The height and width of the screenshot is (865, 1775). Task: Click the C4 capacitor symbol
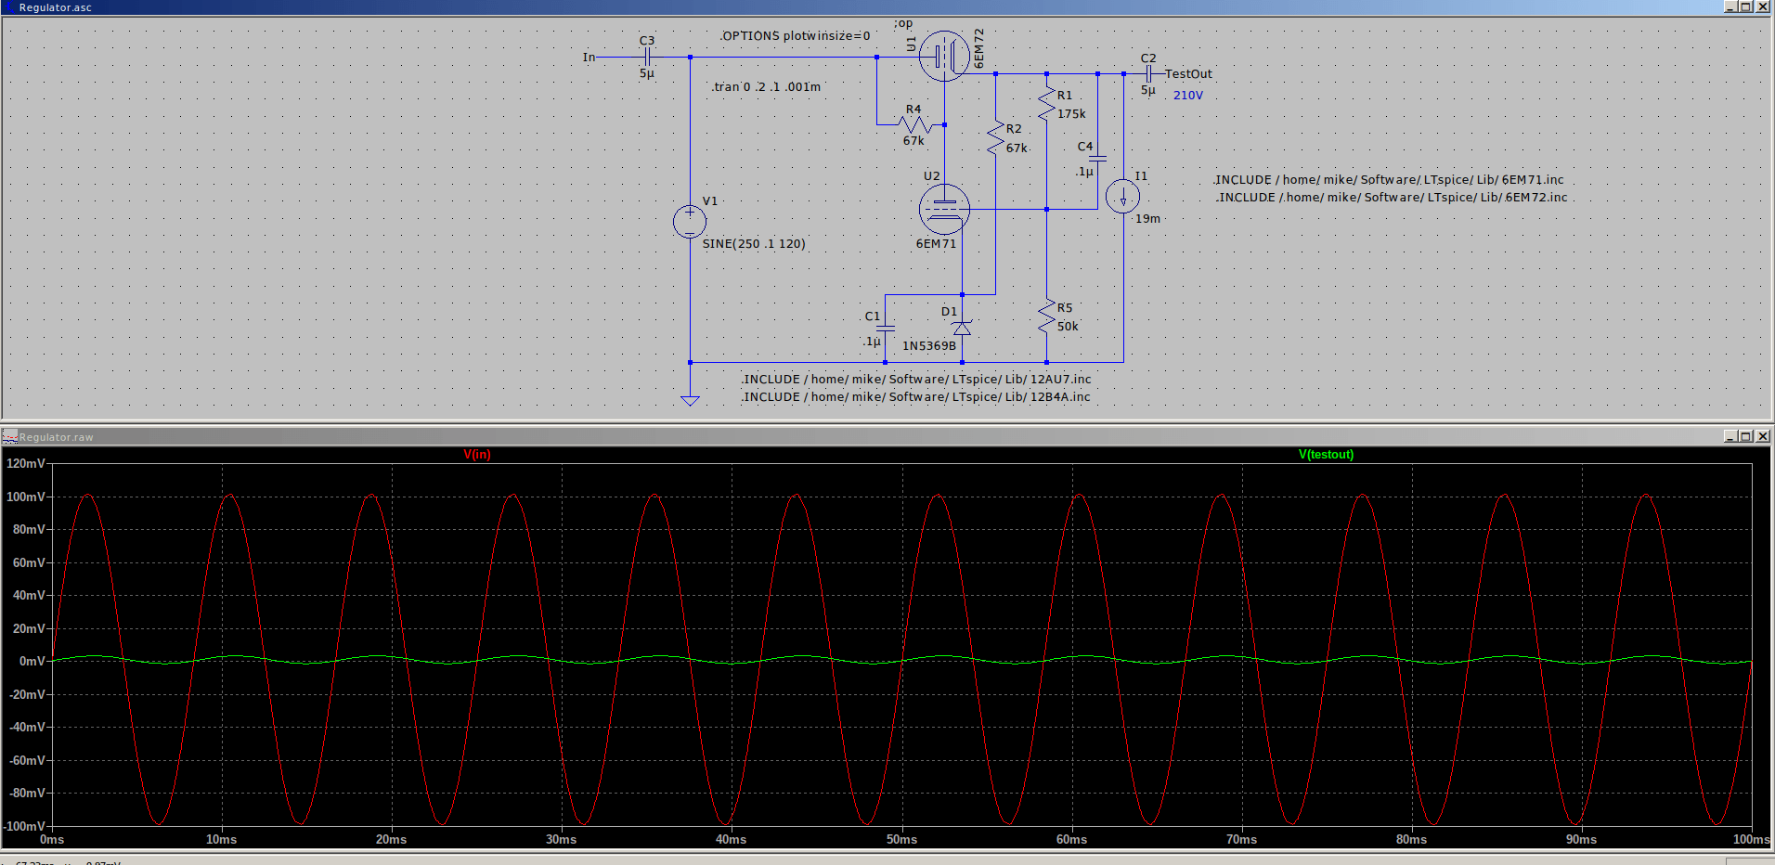coord(1097,159)
